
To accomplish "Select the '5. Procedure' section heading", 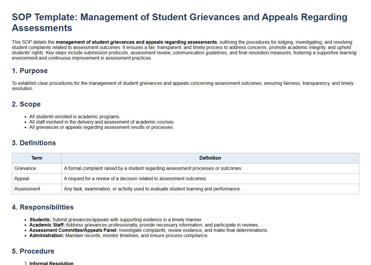I will click(x=33, y=251).
